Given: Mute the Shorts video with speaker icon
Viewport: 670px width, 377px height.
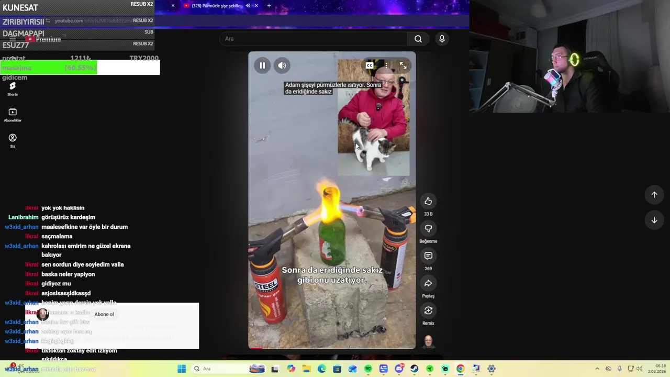Looking at the screenshot, I should (x=282, y=65).
